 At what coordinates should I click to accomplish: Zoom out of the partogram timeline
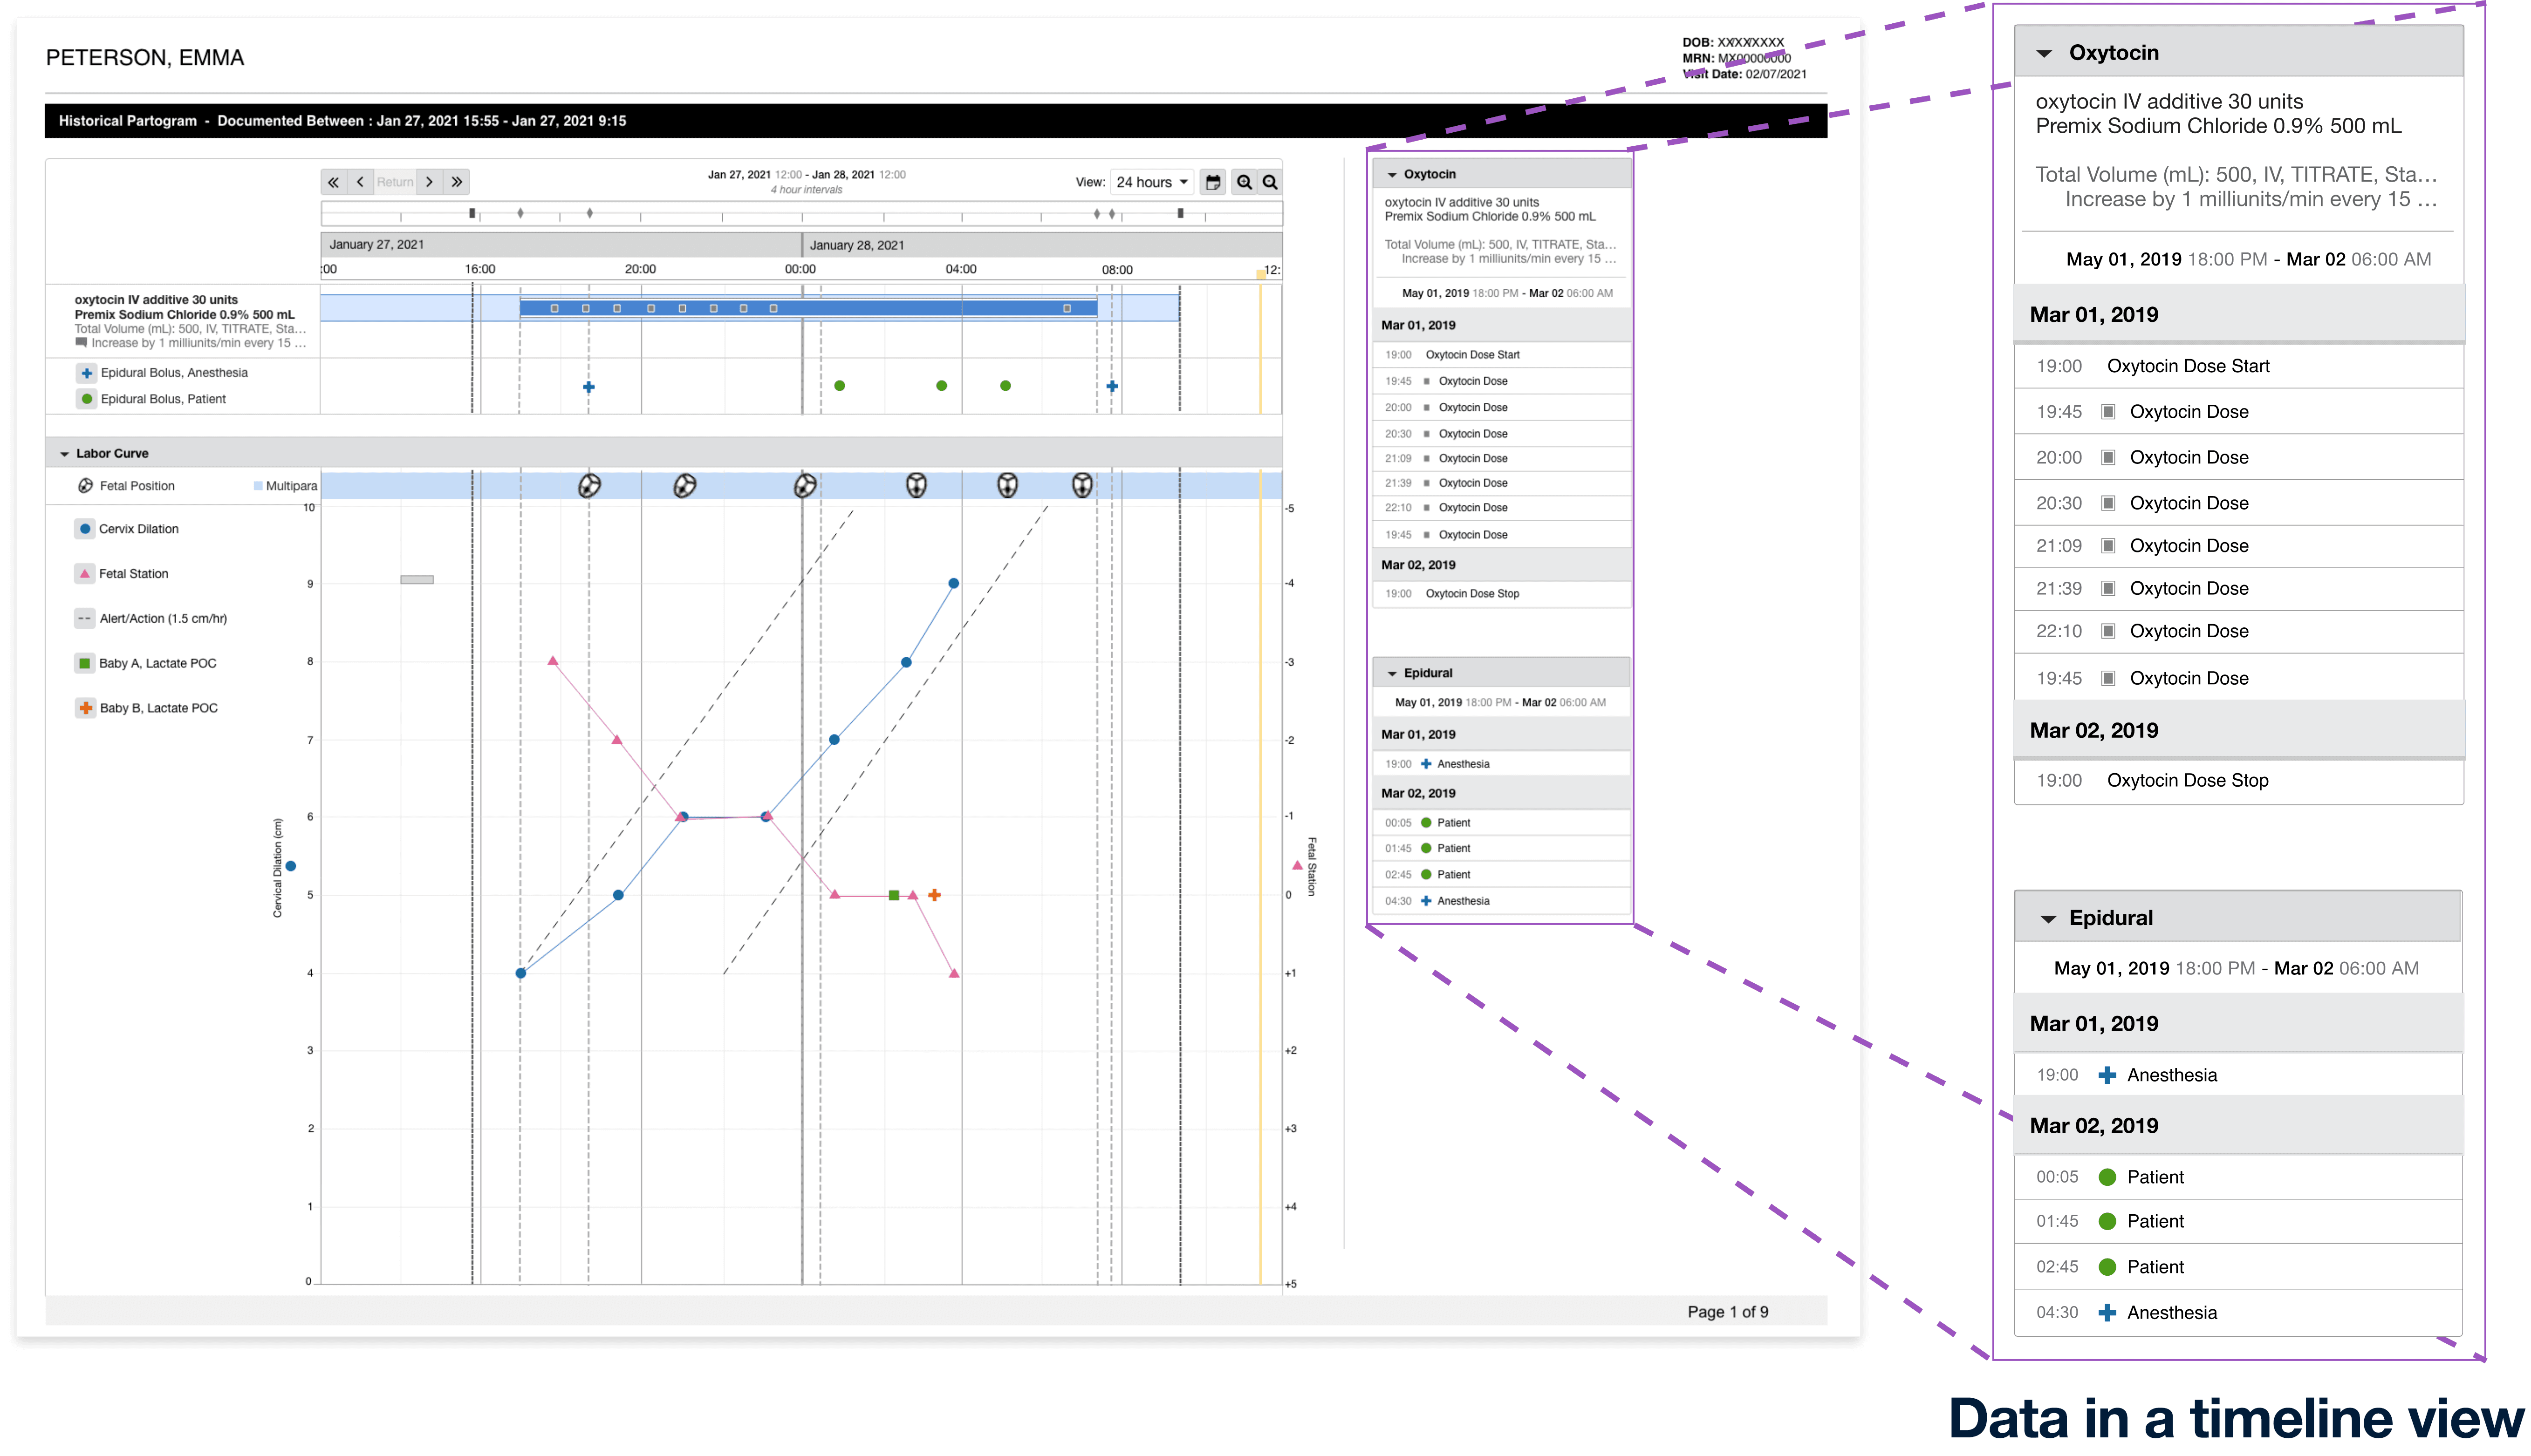point(1270,182)
